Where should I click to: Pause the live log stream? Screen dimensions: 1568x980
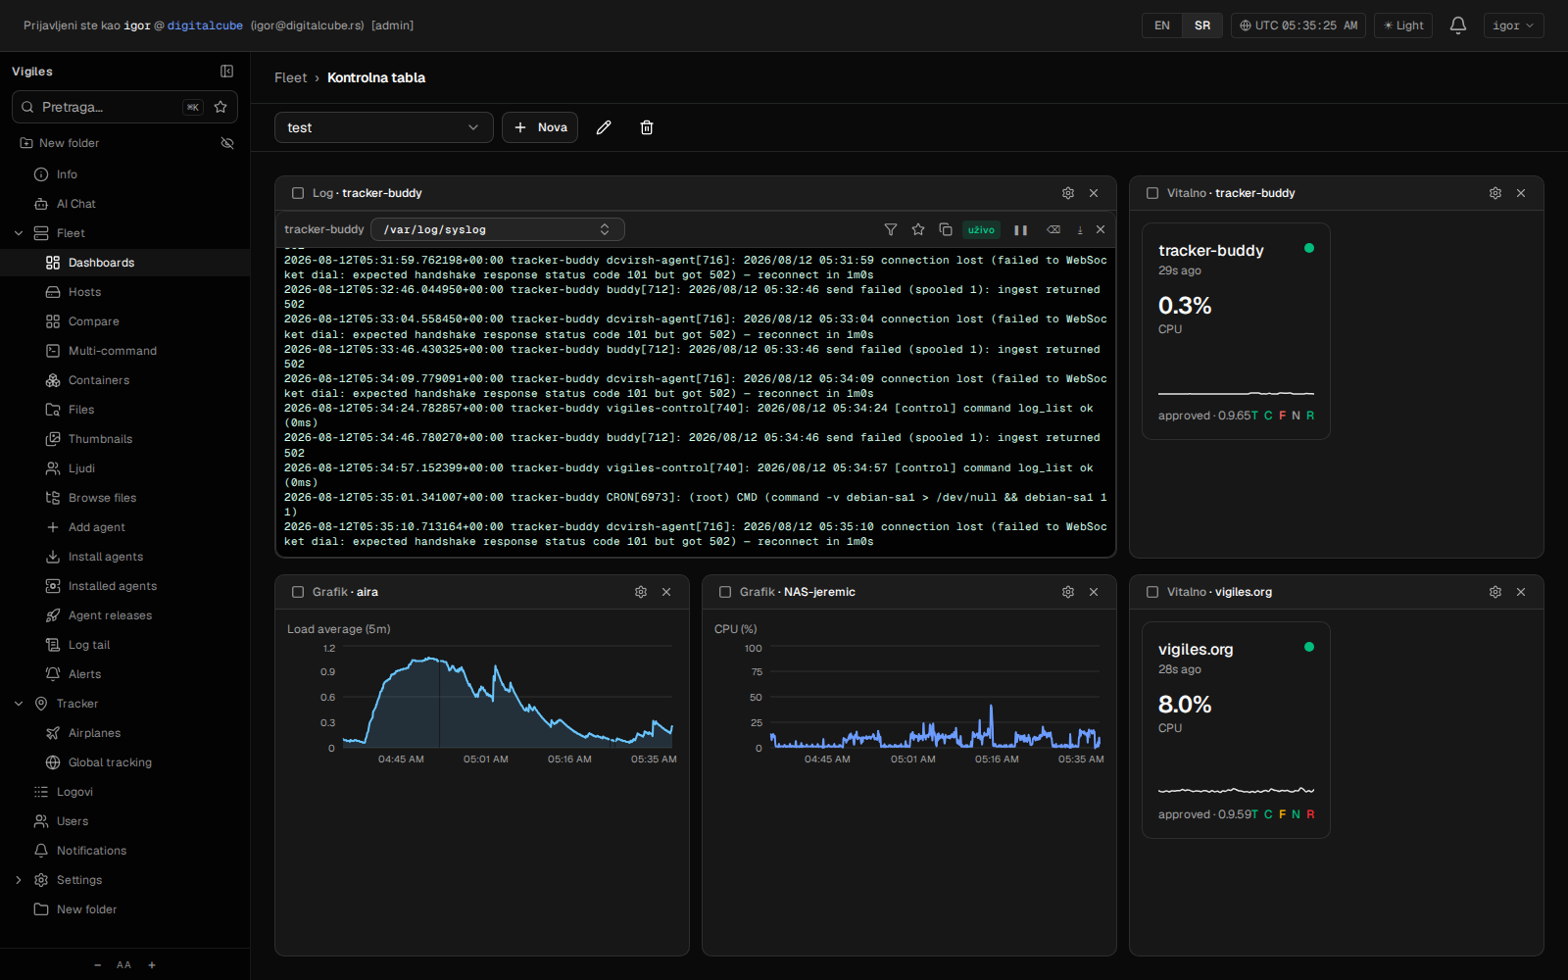coord(1020,230)
